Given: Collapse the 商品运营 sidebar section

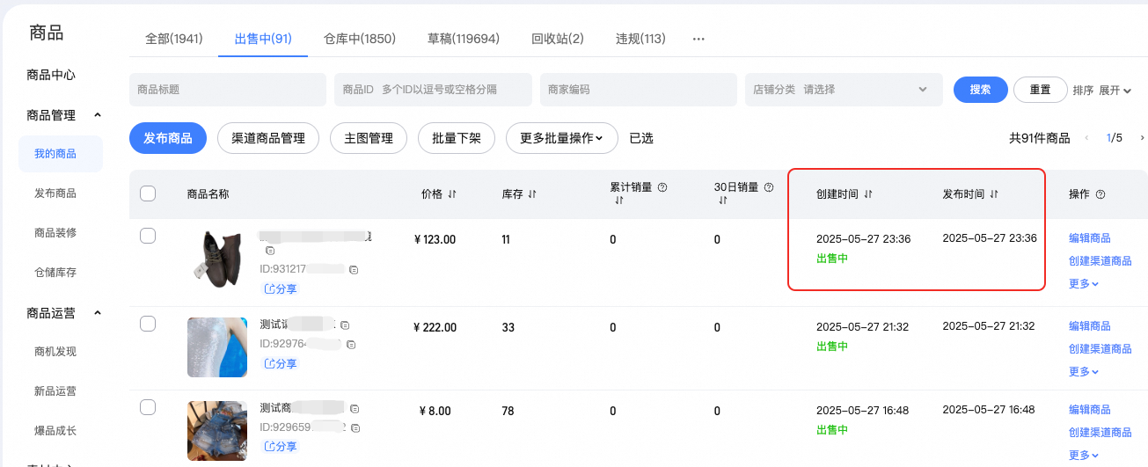Looking at the screenshot, I should tap(98, 313).
